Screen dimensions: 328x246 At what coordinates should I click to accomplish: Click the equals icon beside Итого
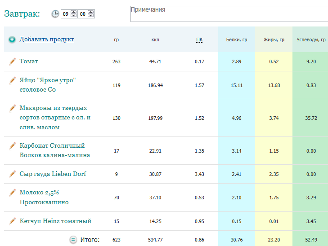click(x=73, y=240)
